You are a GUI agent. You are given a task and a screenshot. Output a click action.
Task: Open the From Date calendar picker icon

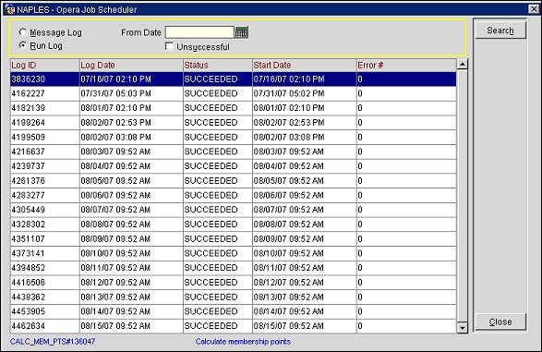241,32
